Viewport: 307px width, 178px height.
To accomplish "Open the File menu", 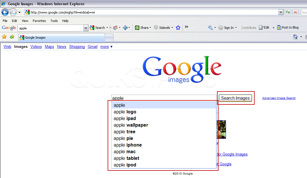I will pos(5,21).
